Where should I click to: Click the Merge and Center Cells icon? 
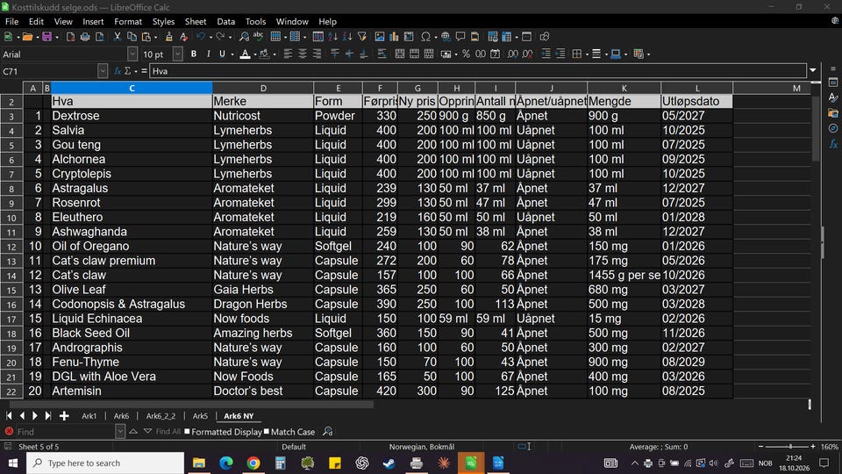tap(400, 54)
